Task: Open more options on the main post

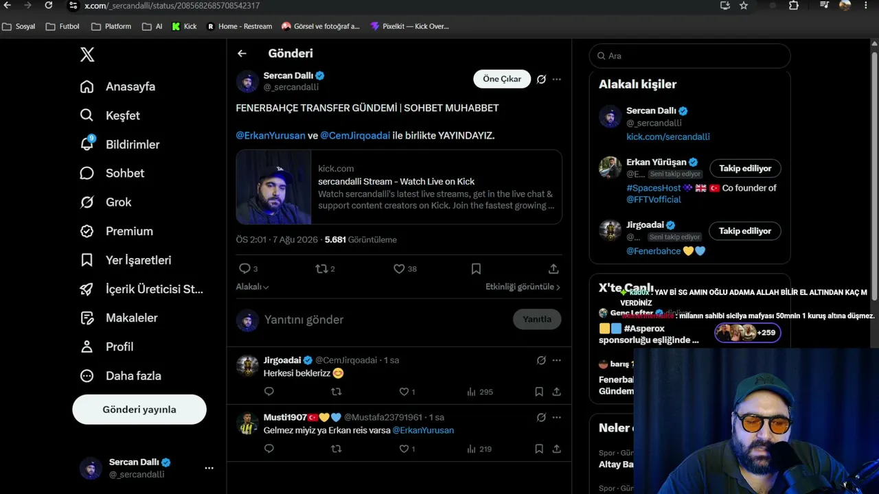Action: click(557, 79)
